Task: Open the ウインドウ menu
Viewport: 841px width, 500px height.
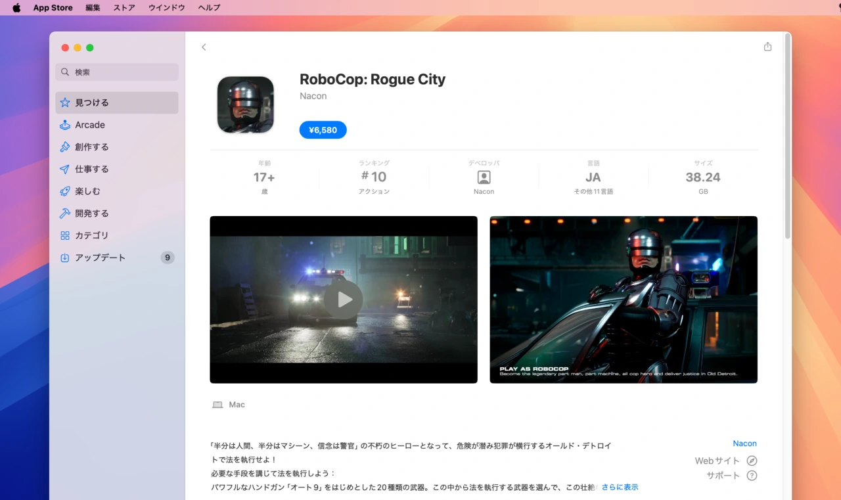Action: point(166,8)
